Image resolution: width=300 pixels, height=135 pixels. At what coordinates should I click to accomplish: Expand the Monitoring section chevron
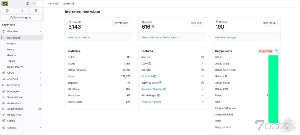(40, 85)
